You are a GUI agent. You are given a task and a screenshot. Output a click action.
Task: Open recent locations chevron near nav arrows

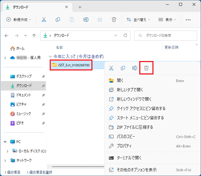[x=26, y=36]
